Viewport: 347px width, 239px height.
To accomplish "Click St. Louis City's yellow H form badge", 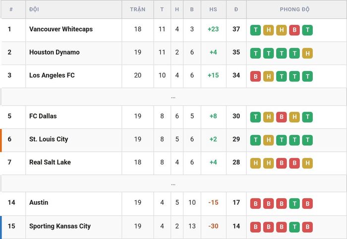I will (269, 140).
